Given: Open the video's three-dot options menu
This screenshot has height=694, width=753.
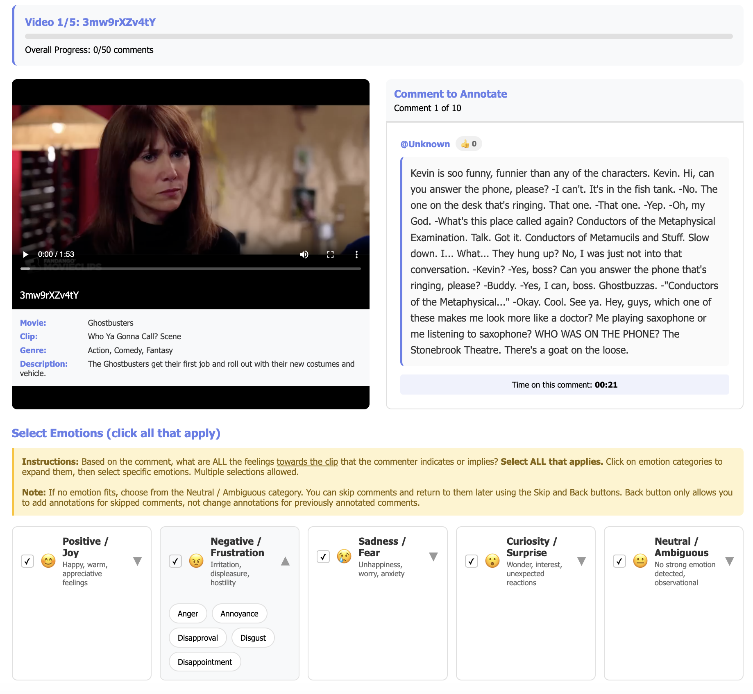Looking at the screenshot, I should click(x=356, y=254).
